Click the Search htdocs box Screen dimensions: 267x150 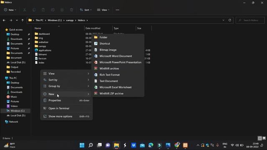tap(250, 20)
